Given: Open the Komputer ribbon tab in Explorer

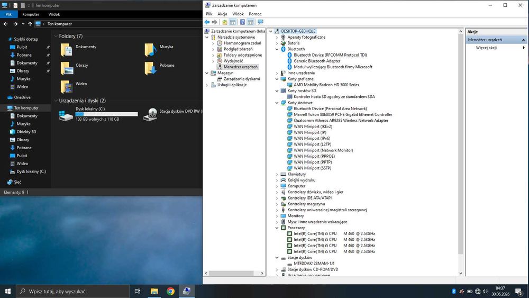Looking at the screenshot, I should tap(31, 14).
